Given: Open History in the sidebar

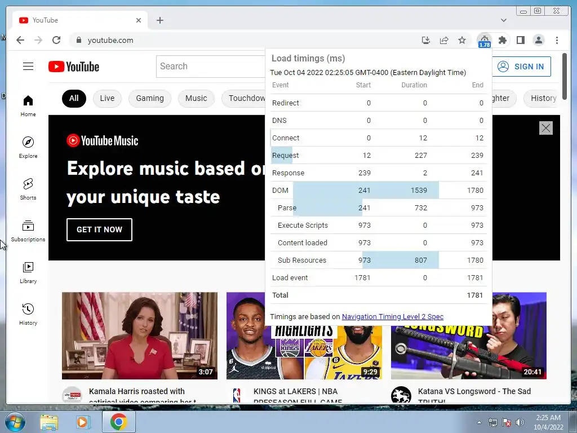Looking at the screenshot, I should 28,314.
